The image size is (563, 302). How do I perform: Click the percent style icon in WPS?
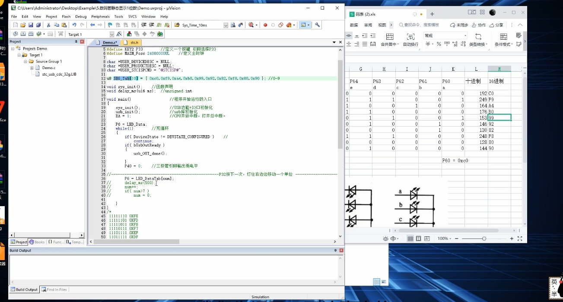[x=439, y=44]
